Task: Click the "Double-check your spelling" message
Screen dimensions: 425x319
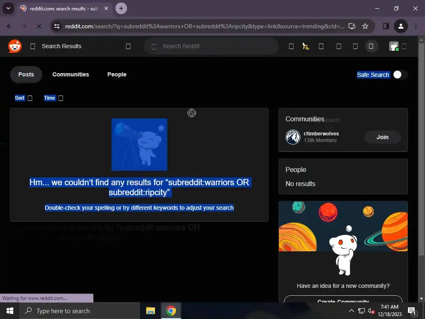Action: (x=139, y=208)
